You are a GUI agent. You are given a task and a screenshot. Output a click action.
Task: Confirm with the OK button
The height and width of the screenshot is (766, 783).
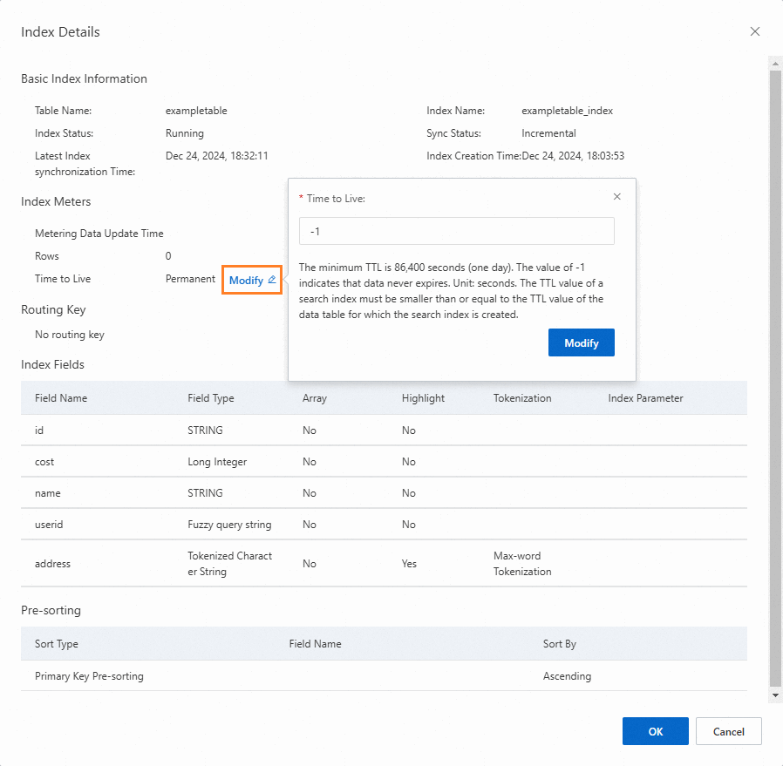click(655, 732)
